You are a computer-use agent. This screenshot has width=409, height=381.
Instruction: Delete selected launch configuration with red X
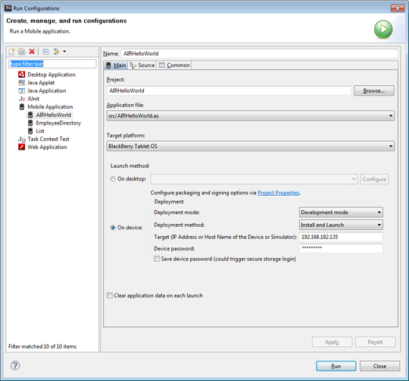click(x=32, y=52)
